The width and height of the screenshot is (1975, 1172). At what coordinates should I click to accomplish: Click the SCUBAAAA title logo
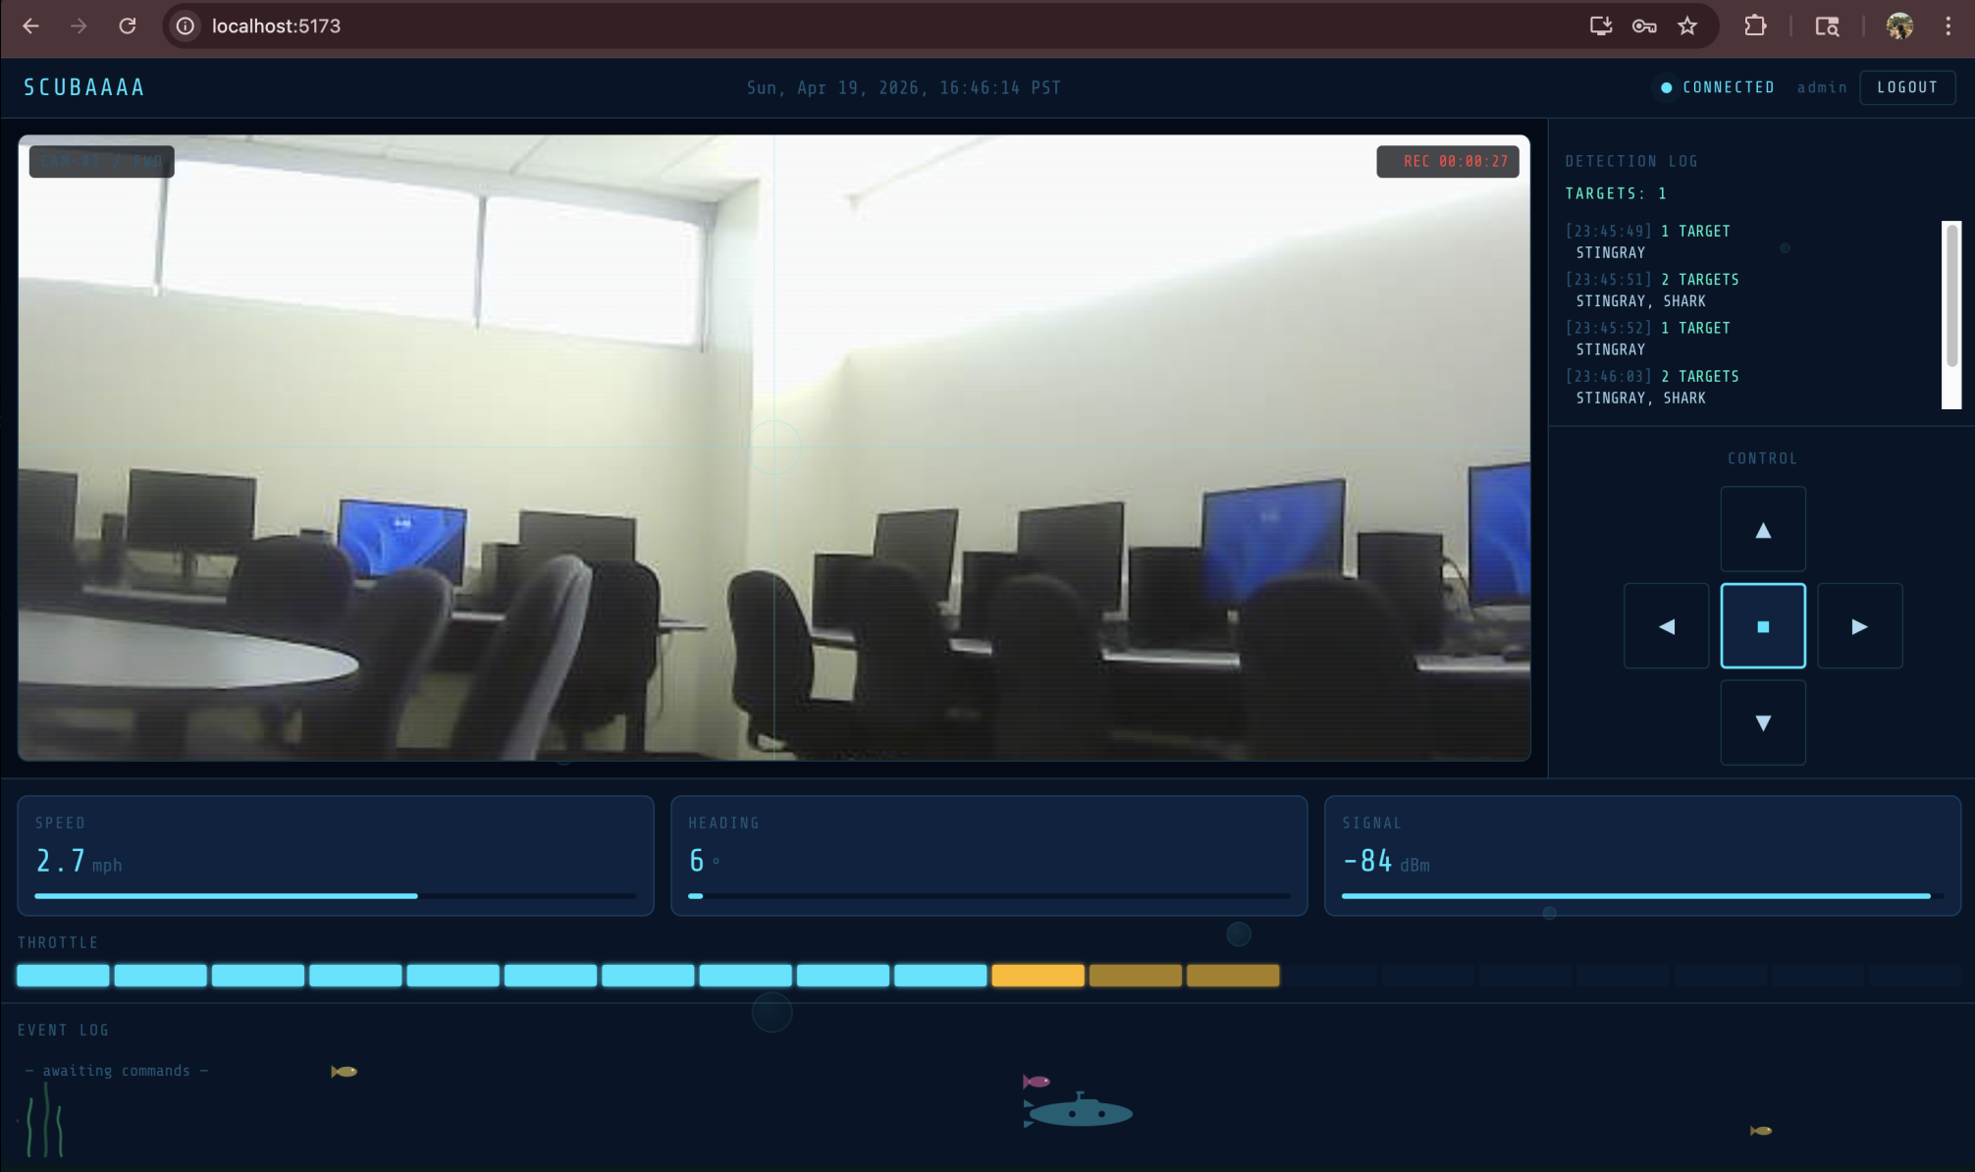tap(84, 87)
